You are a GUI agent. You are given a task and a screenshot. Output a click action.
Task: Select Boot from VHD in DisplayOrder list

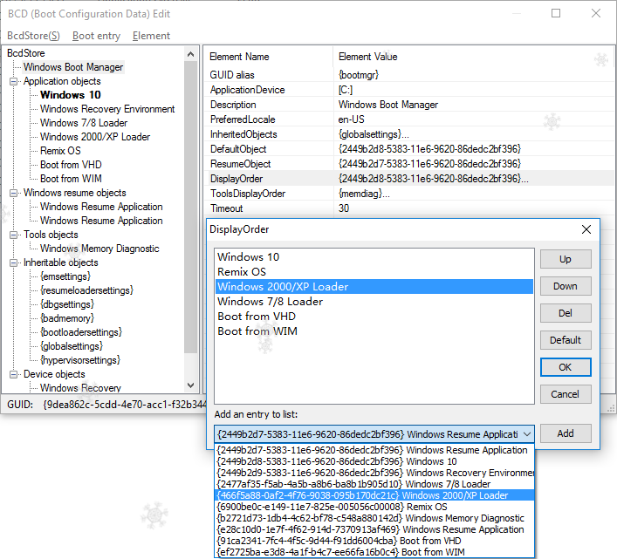[374, 317]
